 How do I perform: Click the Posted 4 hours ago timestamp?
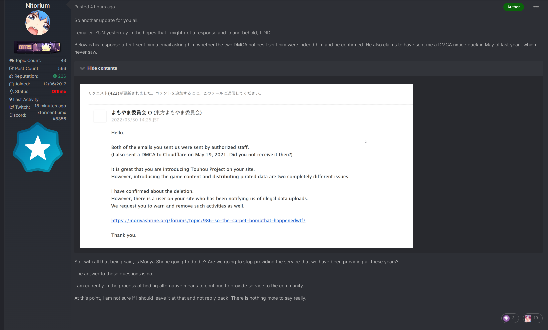click(94, 7)
